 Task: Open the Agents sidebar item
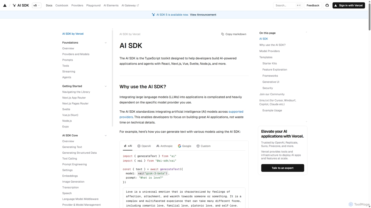point(67,77)
